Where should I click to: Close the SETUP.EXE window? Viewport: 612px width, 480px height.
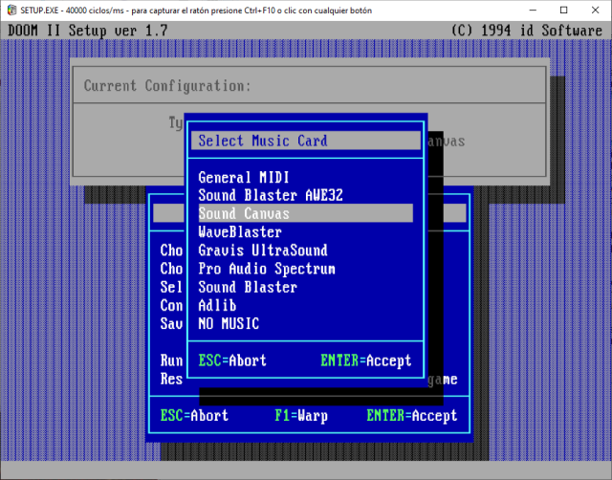point(595,11)
